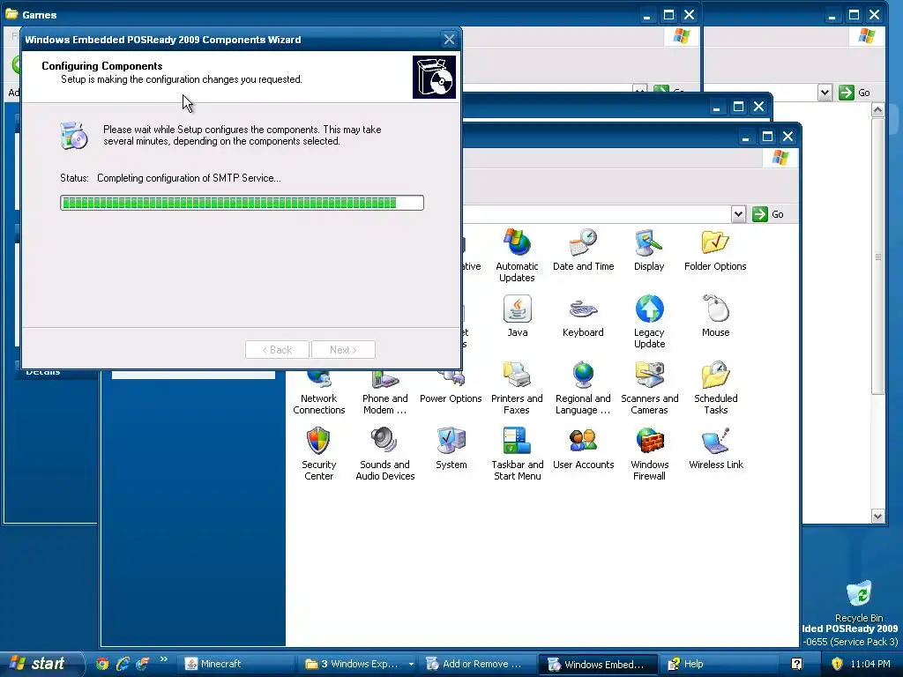903x677 pixels.
Task: Open User Accounts
Action: pyautogui.click(x=583, y=449)
